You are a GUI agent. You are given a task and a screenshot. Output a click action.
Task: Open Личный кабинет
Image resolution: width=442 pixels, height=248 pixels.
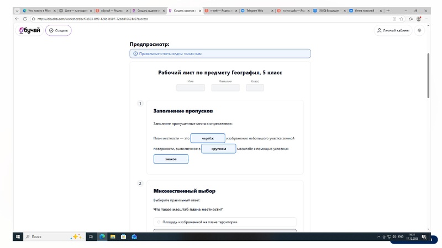(x=393, y=30)
